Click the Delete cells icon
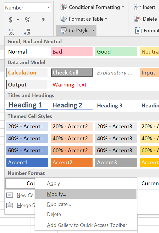Viewport: 159px width, 233px height. coord(138,19)
